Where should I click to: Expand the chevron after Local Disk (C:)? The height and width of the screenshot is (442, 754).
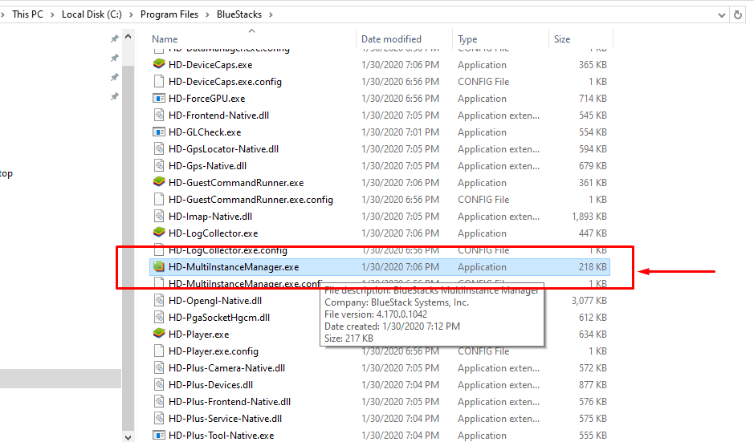click(131, 15)
